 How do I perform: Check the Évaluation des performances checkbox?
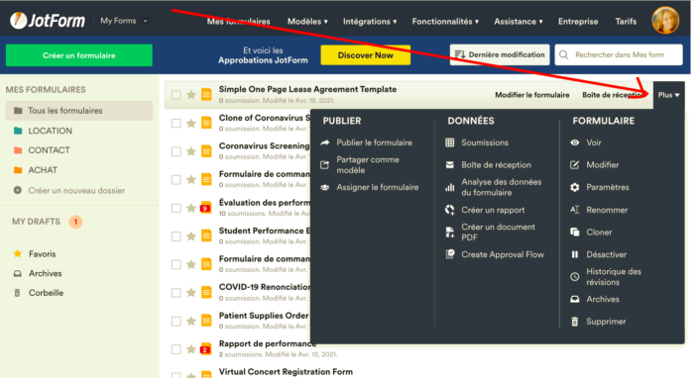click(176, 208)
